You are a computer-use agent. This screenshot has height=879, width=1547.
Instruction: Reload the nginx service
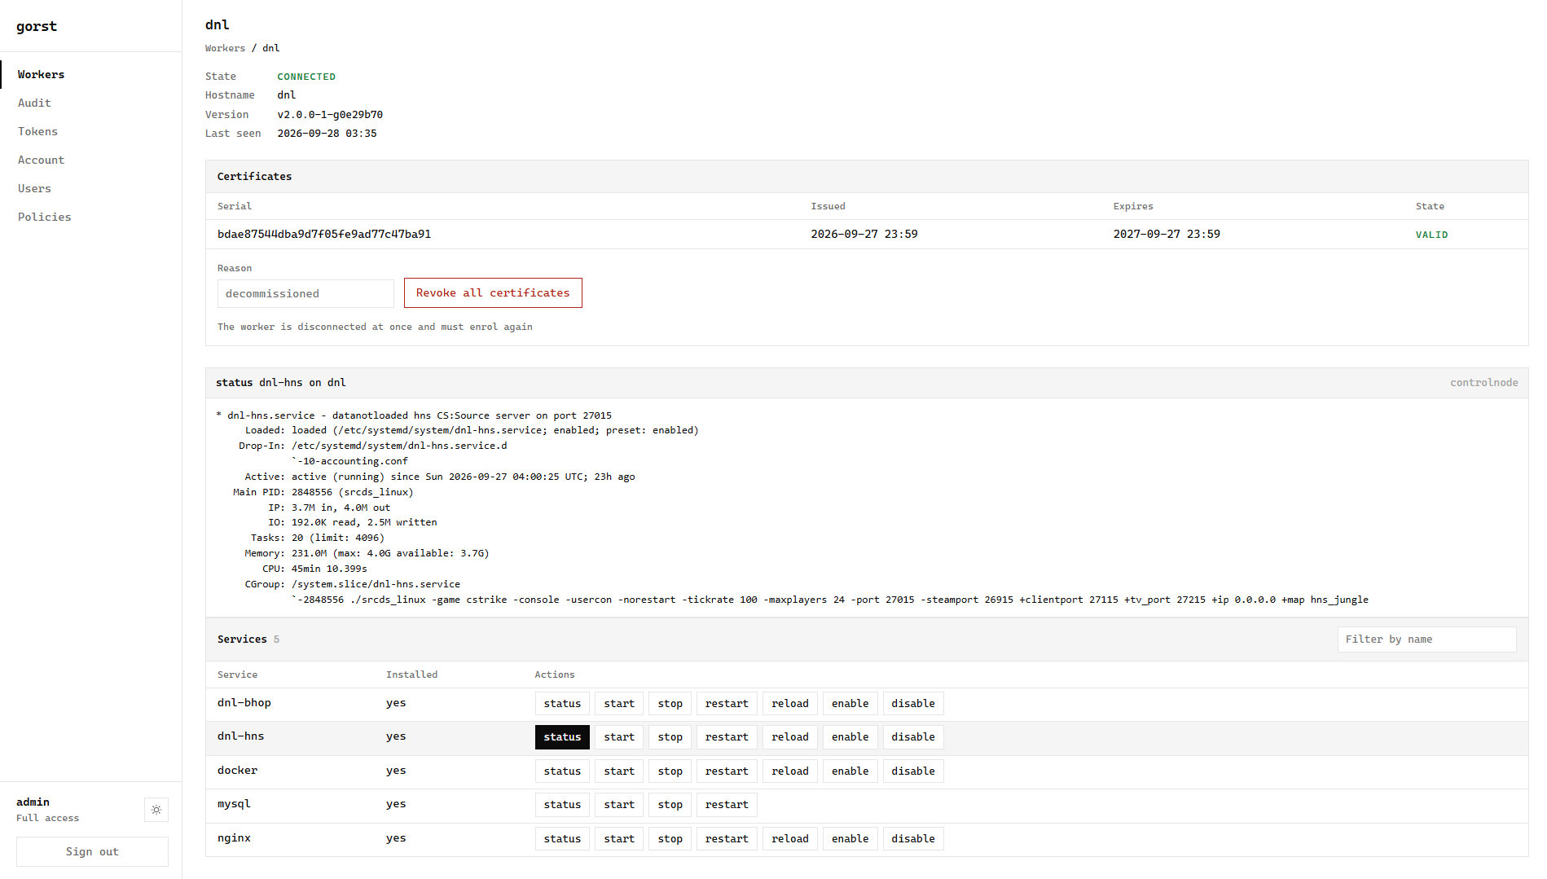790,839
